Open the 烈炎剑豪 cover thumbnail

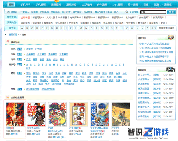pyautogui.click(x=79, y=114)
